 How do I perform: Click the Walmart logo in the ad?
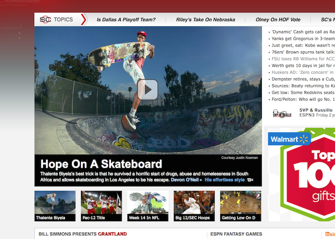click(289, 139)
